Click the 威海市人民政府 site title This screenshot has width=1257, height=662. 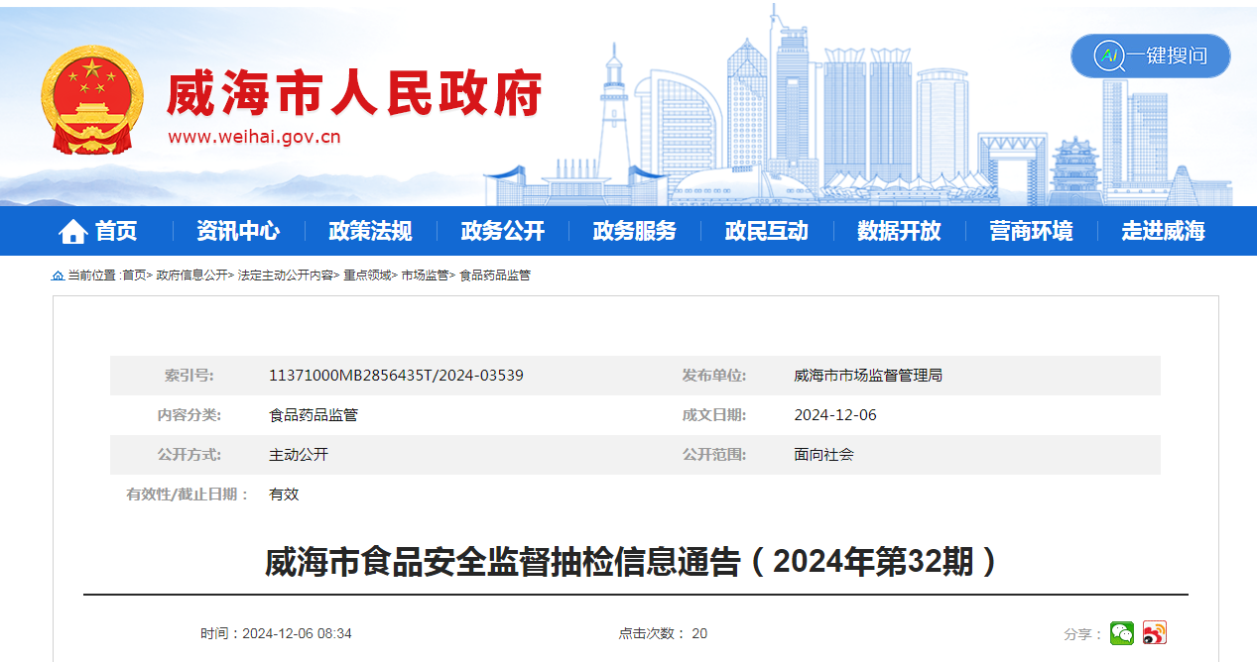tap(354, 96)
